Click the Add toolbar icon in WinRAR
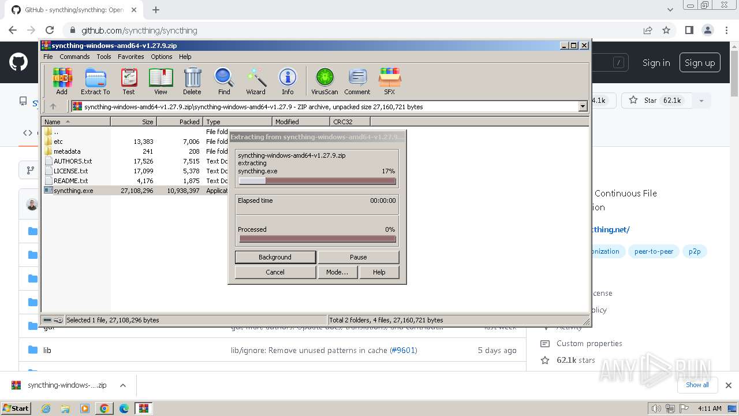The image size is (739, 416). tap(62, 81)
